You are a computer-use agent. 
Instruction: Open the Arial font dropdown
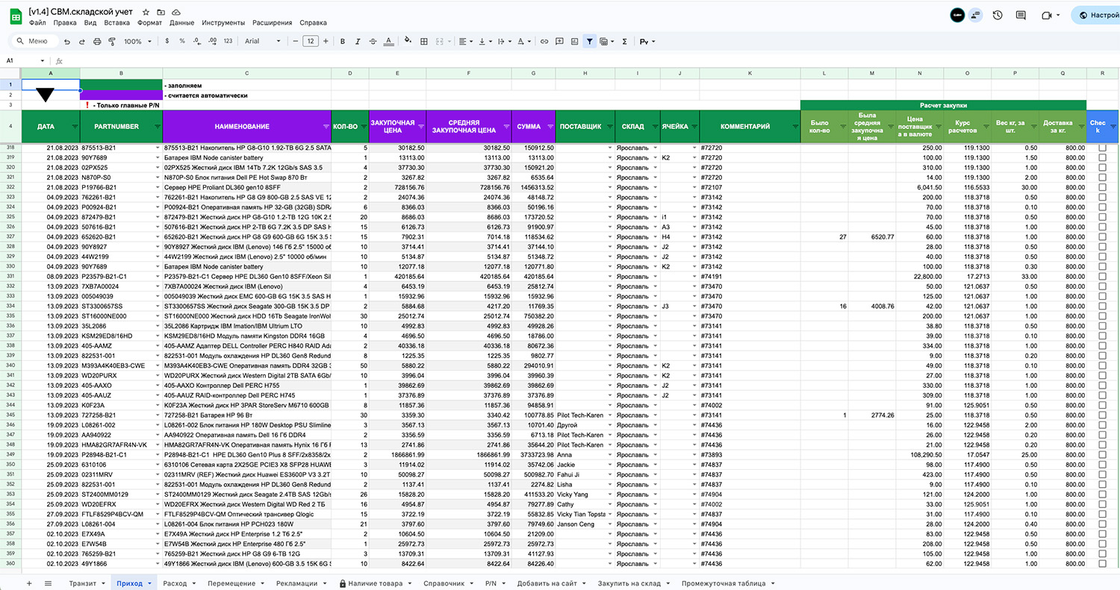(263, 42)
